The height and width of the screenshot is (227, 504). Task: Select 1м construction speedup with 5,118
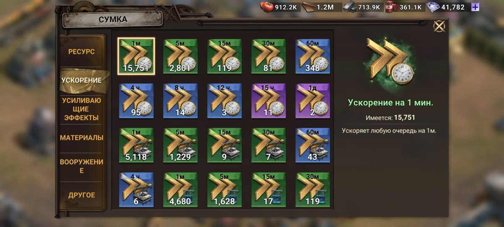coord(136,145)
